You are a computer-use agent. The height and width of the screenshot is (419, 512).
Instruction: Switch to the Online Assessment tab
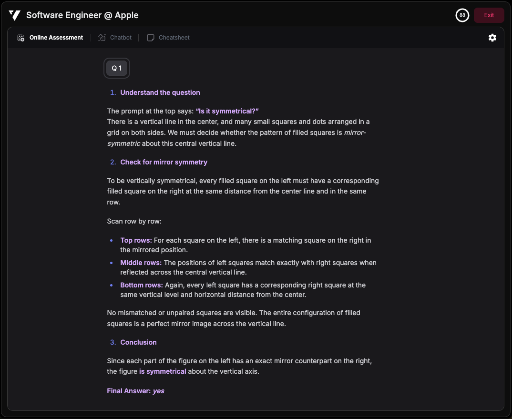pos(56,38)
